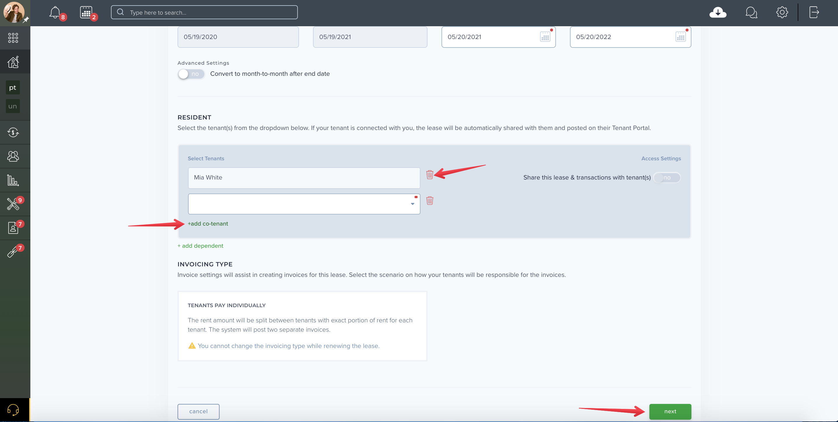This screenshot has width=838, height=422.
Task: Delete Mia White tenant with trash icon
Action: 430,175
